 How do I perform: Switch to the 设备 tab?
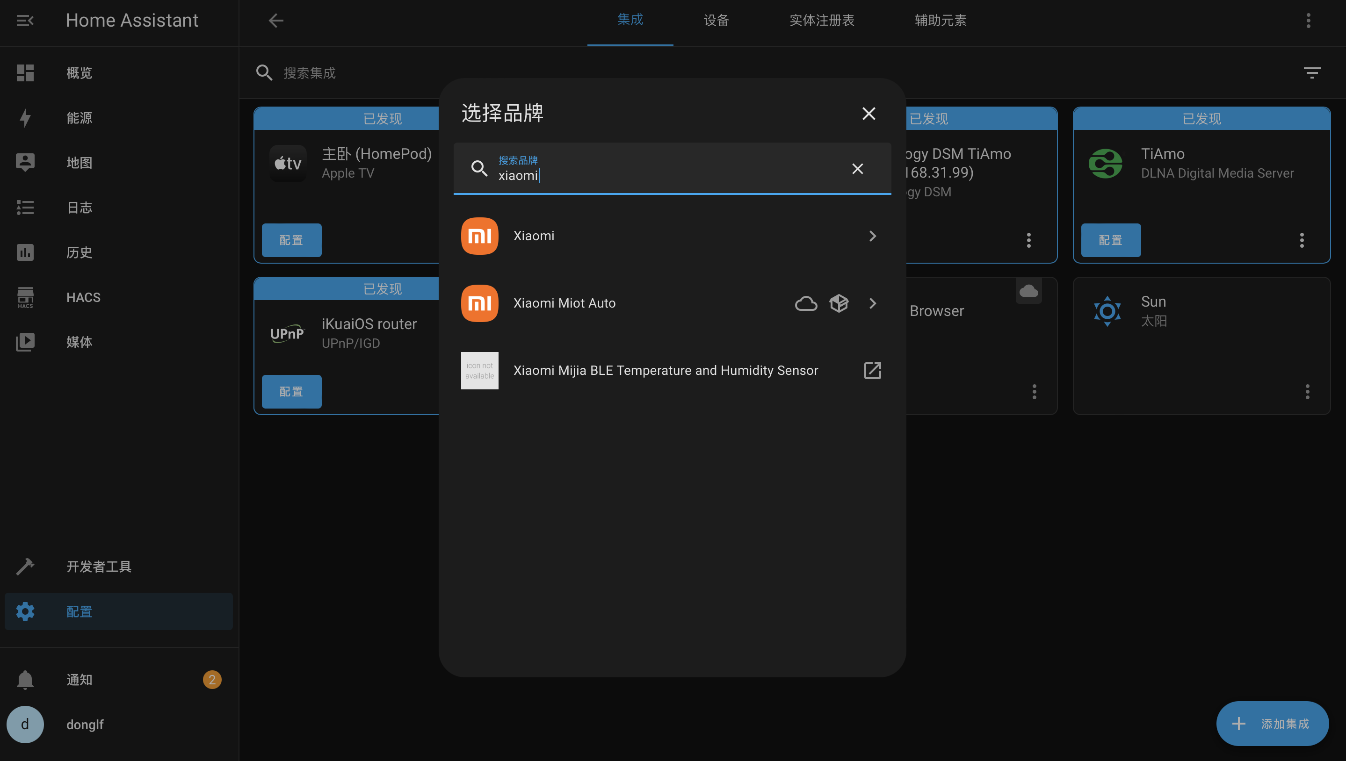[x=716, y=21]
